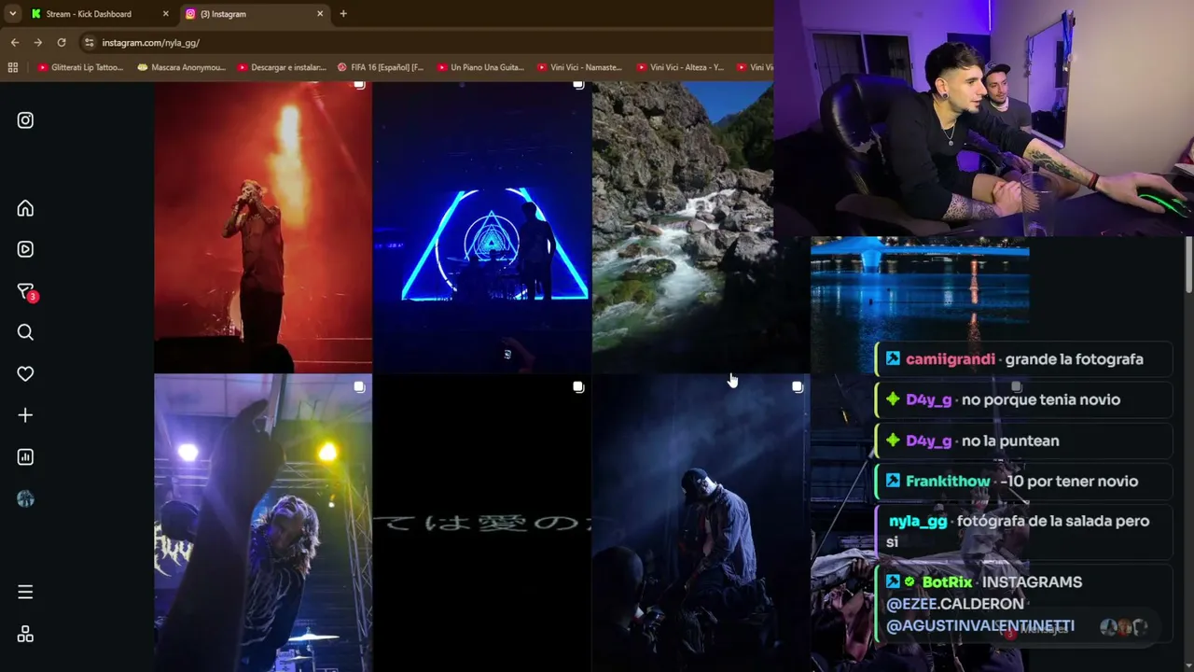
Task: Click chat username camiigrandi
Action: point(951,359)
